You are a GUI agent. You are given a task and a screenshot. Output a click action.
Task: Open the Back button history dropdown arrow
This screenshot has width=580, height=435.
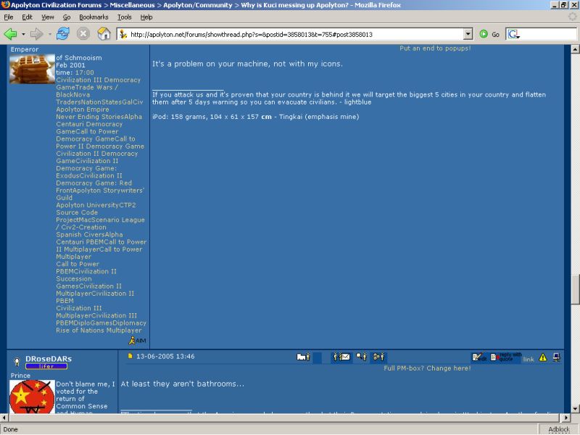[x=23, y=34]
